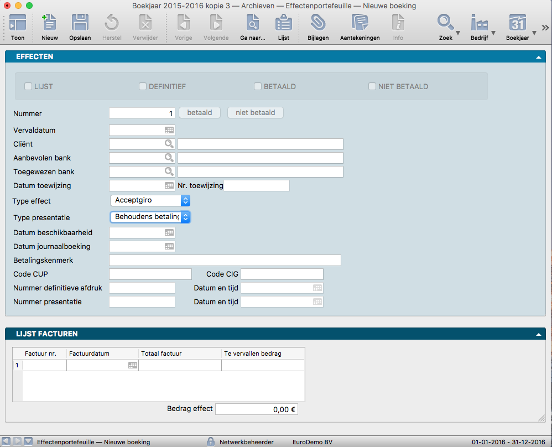Click the Nummer definitieve afdruk field
Viewport: 552px width, 447px height.
[142, 288]
